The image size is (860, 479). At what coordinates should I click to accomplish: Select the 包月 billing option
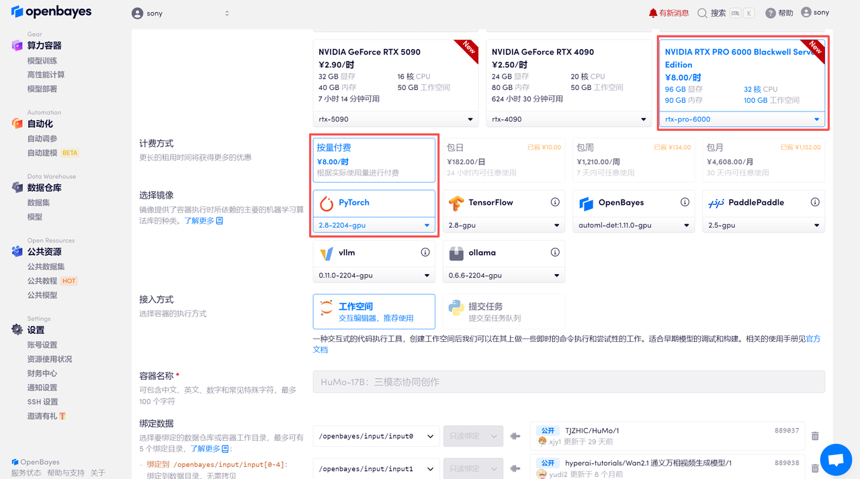coord(763,160)
